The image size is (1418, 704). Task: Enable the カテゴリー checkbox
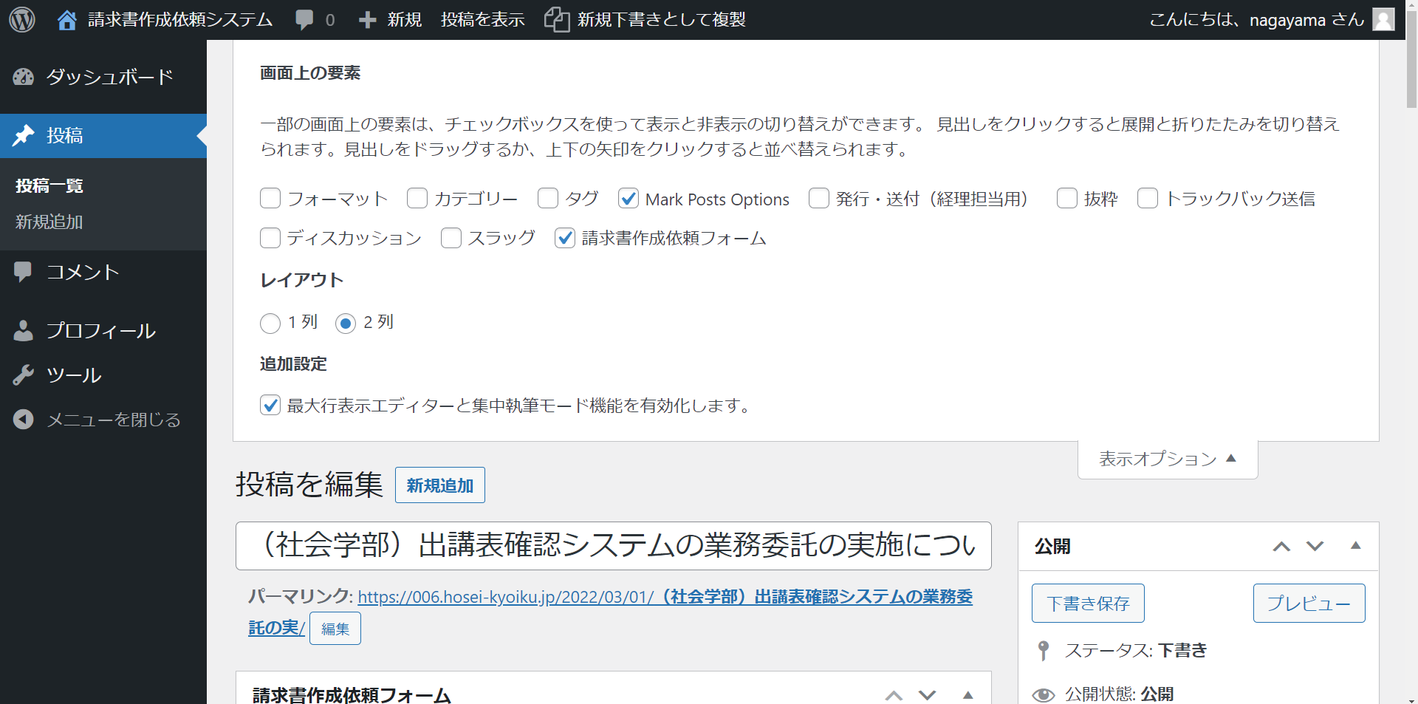click(x=417, y=199)
